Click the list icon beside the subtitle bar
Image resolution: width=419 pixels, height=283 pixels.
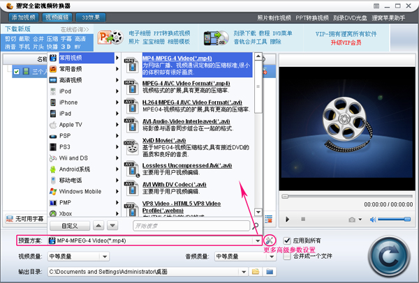(x=269, y=219)
